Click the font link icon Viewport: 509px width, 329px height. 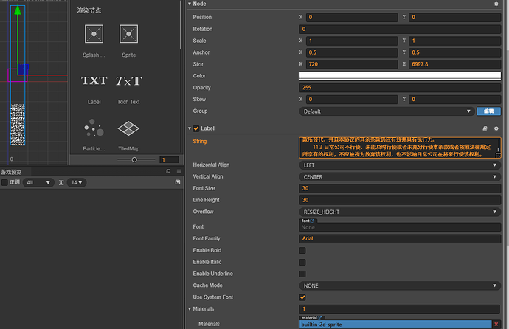[x=312, y=221]
